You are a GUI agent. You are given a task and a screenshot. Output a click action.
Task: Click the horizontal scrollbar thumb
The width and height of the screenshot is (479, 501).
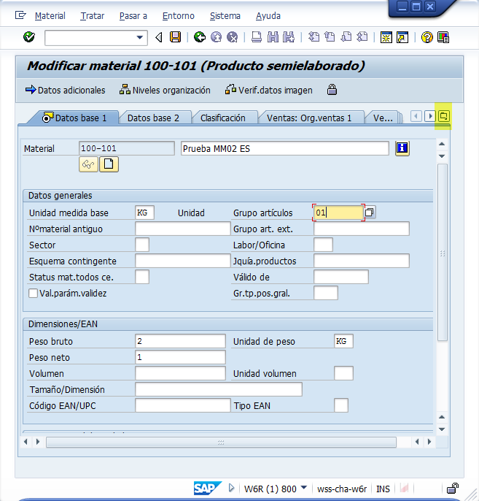pyautogui.click(x=221, y=443)
